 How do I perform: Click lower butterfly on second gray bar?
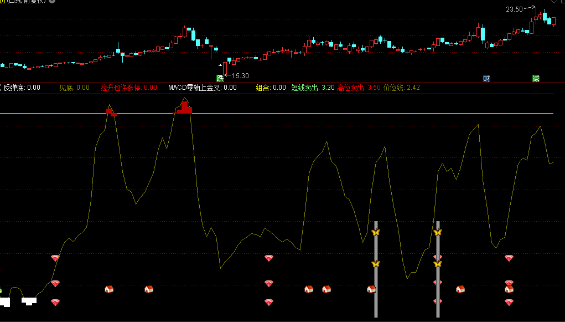point(438,264)
